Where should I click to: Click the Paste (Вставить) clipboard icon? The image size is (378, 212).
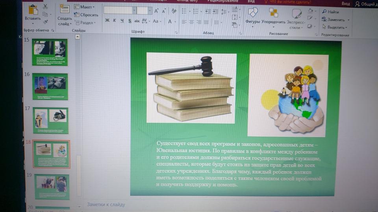coord(33,10)
